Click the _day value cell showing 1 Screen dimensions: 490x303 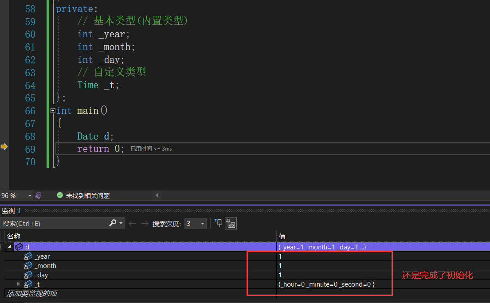point(383,275)
